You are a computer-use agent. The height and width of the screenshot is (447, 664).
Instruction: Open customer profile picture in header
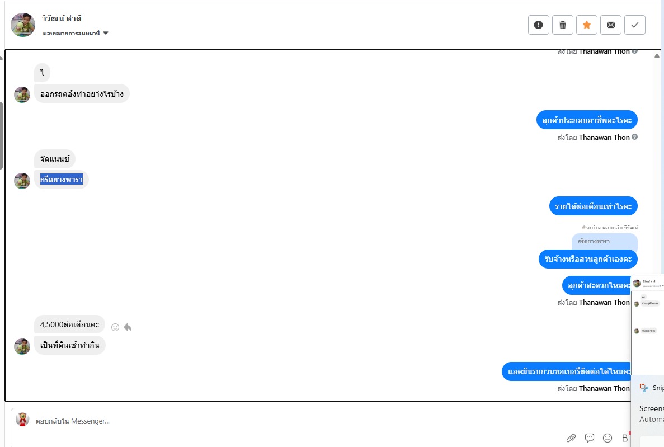point(23,25)
